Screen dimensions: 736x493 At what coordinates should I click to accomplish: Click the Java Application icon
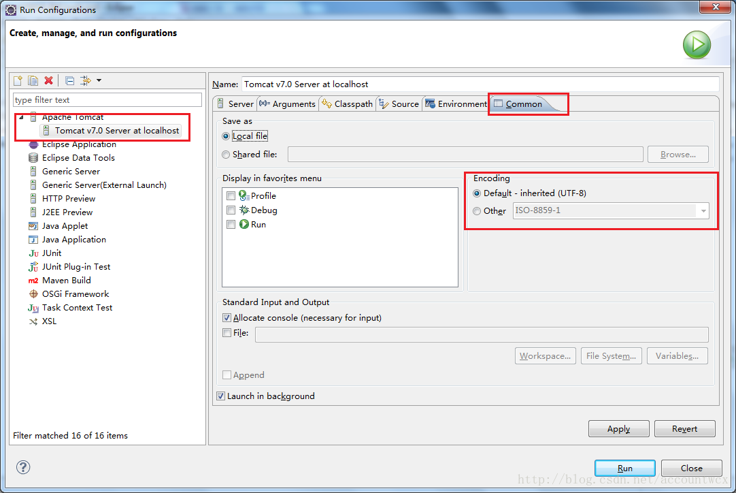33,240
